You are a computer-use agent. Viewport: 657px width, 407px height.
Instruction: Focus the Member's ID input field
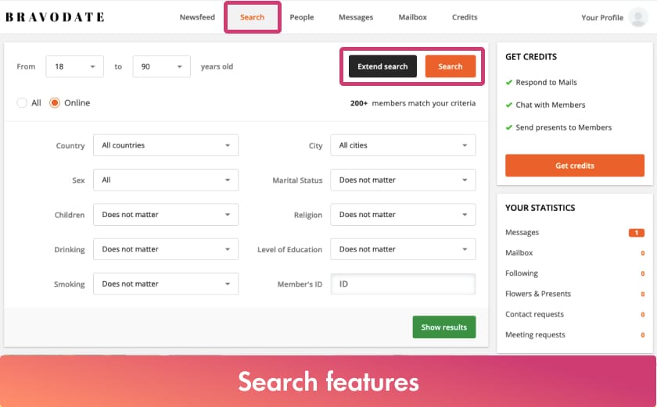point(403,284)
